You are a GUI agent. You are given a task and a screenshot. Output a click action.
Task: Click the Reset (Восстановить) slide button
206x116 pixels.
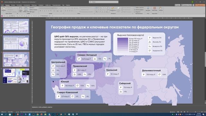34,10
